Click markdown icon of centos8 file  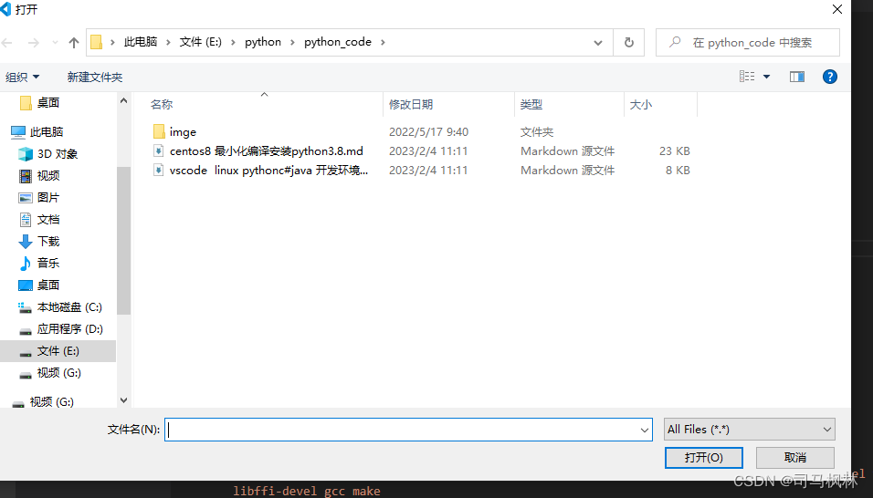coord(159,151)
